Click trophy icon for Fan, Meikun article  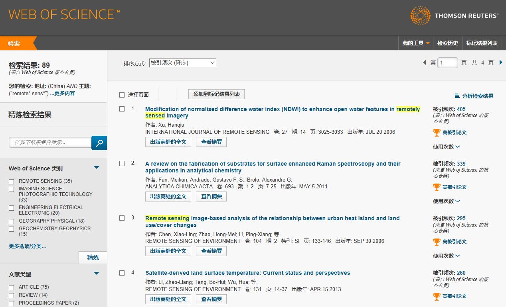(437, 187)
